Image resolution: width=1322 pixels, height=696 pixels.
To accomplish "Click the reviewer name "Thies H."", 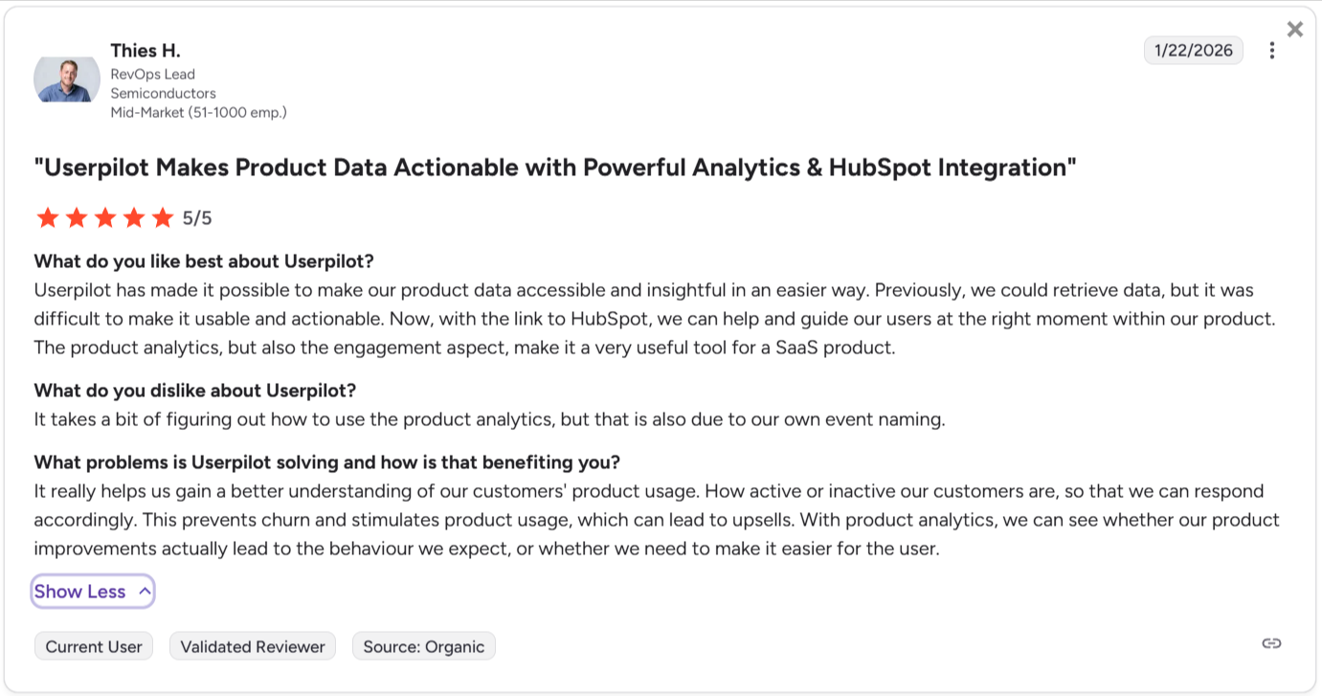I will tap(146, 50).
